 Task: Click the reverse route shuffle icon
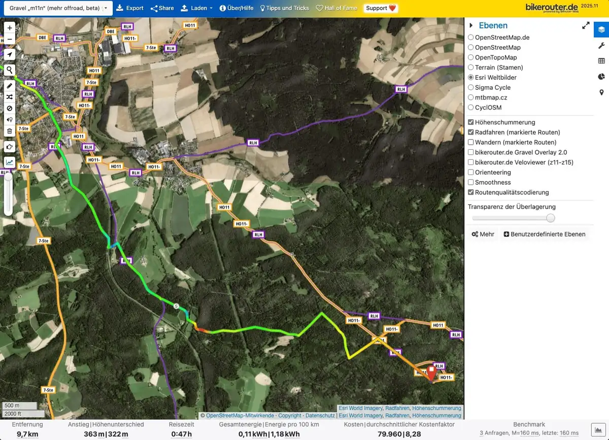tap(9, 96)
